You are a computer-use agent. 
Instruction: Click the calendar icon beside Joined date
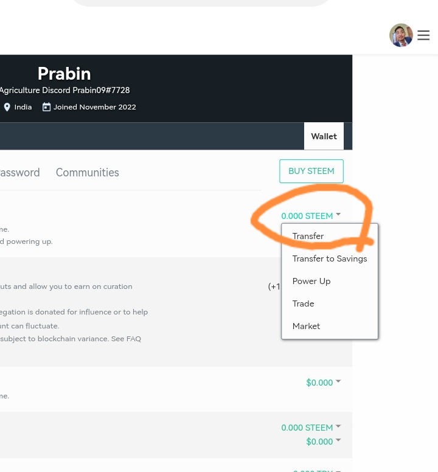coord(46,107)
